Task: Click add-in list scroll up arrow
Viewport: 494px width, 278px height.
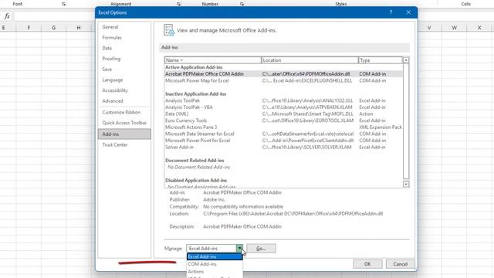Action: click(406, 60)
